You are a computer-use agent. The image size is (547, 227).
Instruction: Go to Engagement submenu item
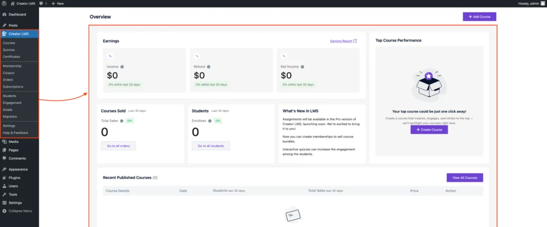tap(12, 103)
